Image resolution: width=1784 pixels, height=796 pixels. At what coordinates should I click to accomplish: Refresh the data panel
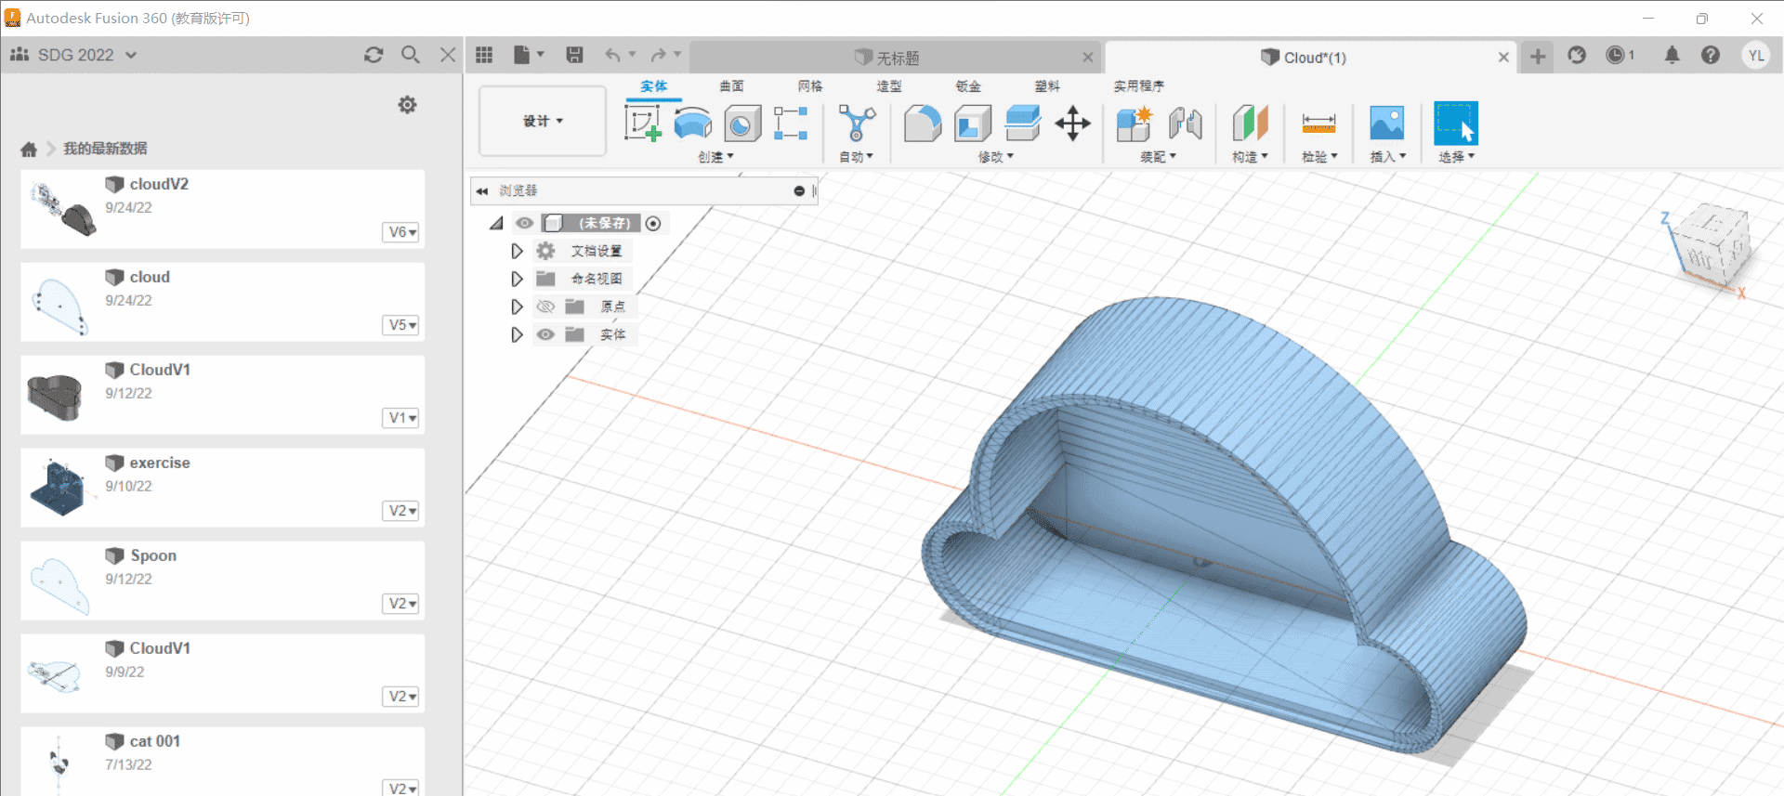click(x=374, y=55)
